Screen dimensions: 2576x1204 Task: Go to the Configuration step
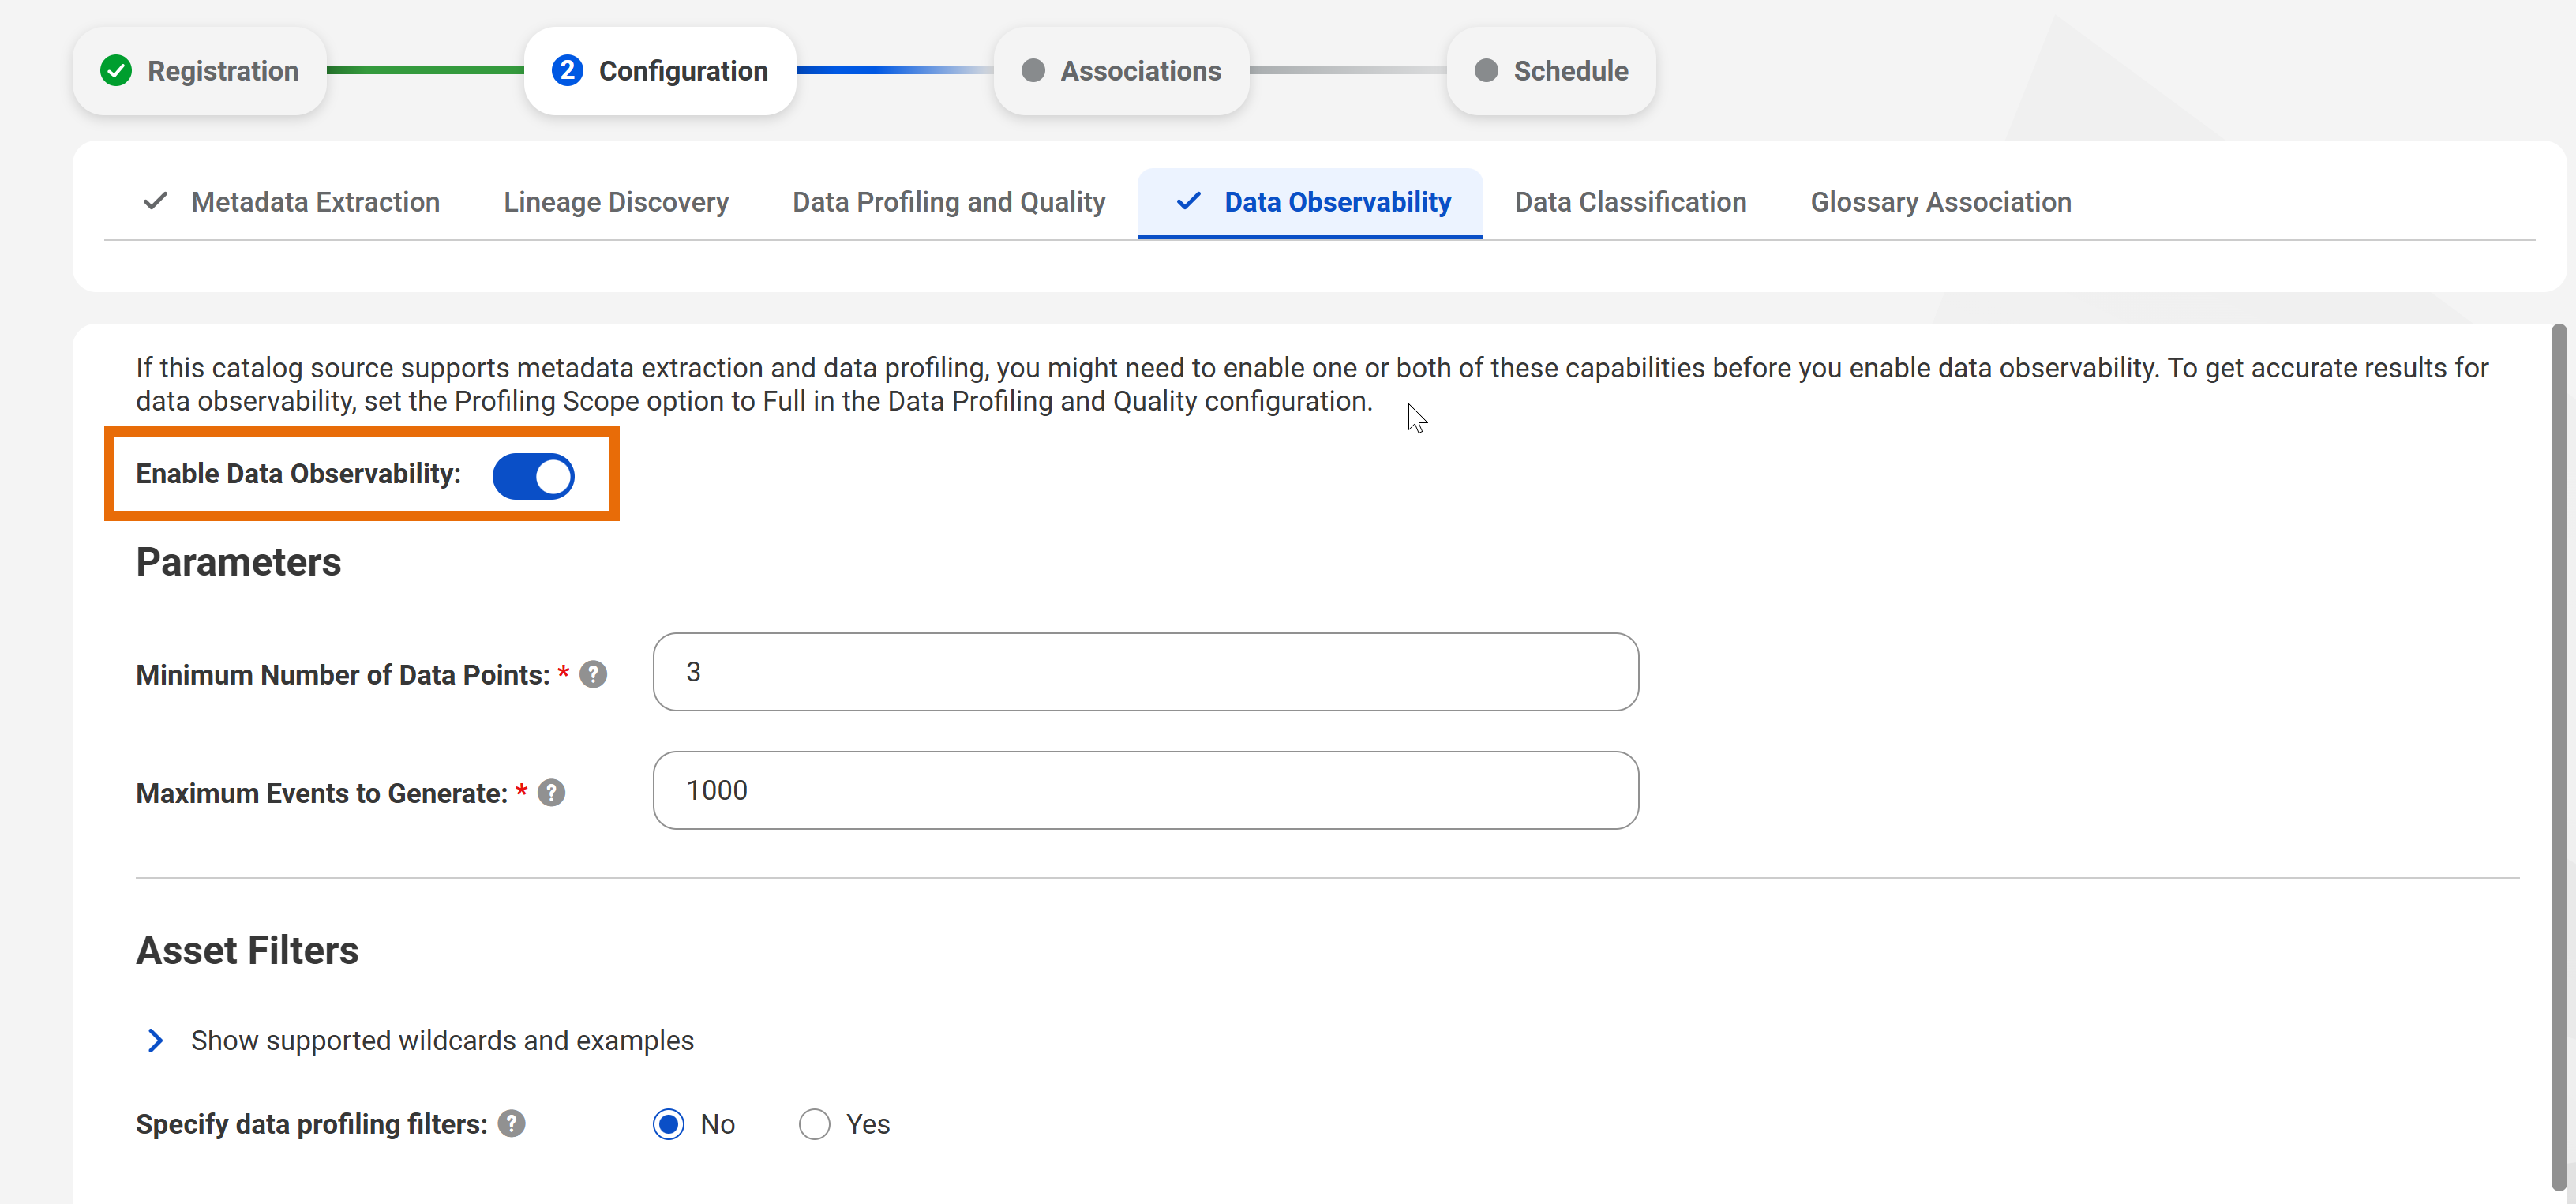click(x=660, y=71)
